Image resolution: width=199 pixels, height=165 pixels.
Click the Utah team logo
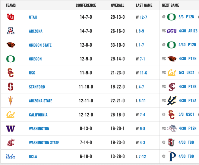click(11, 17)
